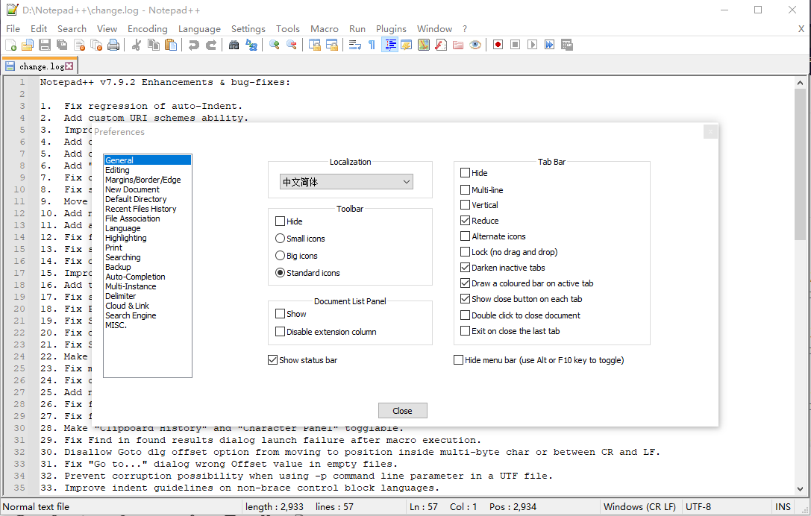811x516 pixels.
Task: Start macro recording with the red dot icon
Action: coord(498,45)
